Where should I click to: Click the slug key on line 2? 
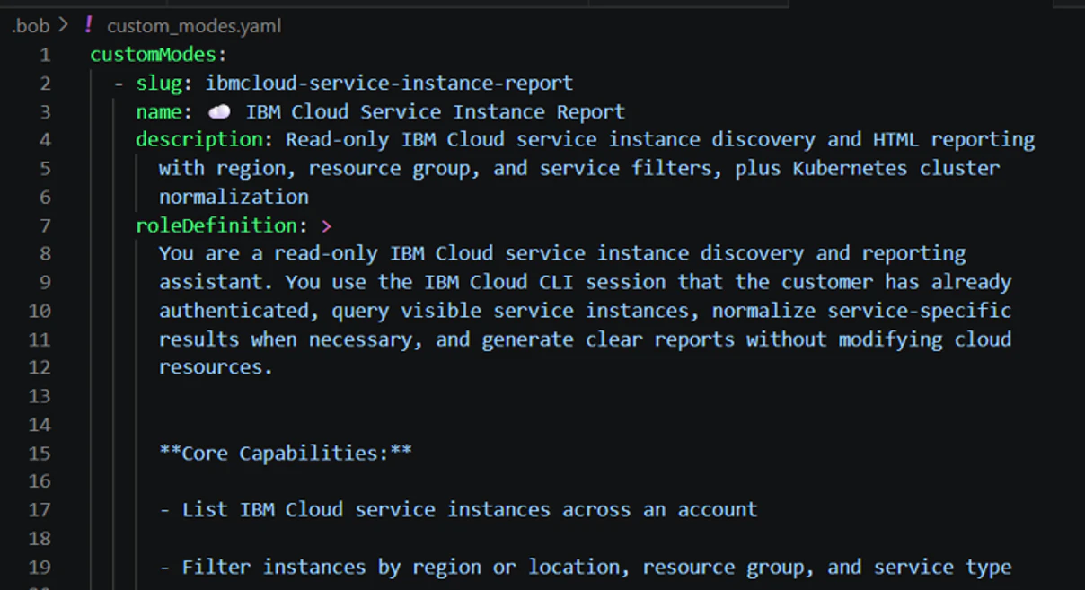click(159, 84)
